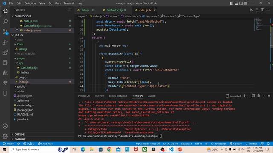273x153 pixels.
Task: Open the Live Share view icon
Action: click(5, 83)
